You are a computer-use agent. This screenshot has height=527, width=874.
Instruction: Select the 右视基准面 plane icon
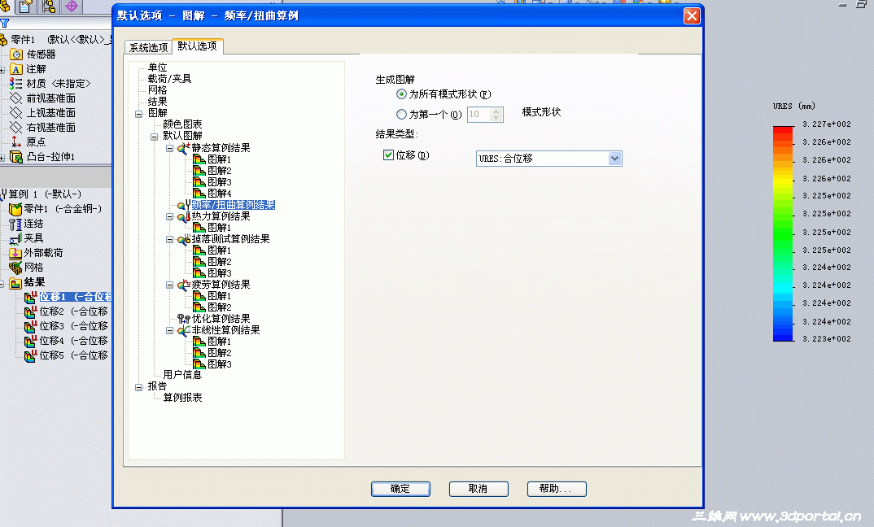coord(16,128)
